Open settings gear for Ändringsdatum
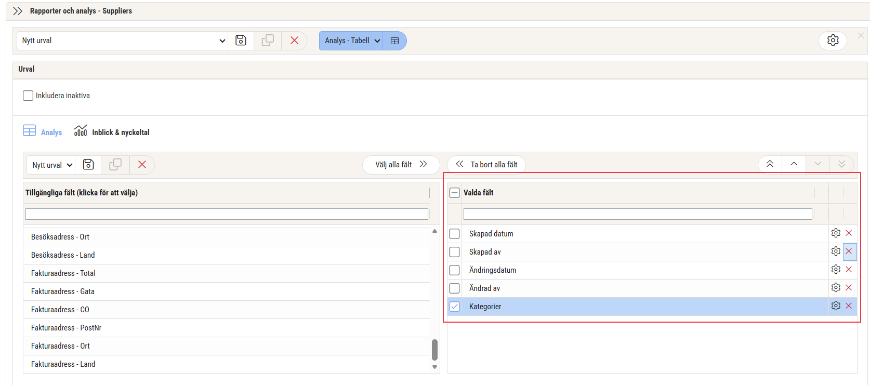The width and height of the screenshot is (870, 385). [836, 269]
